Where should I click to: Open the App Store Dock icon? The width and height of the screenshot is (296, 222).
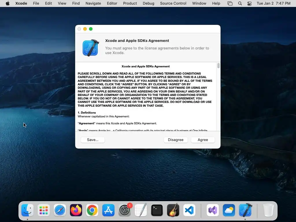click(108, 210)
